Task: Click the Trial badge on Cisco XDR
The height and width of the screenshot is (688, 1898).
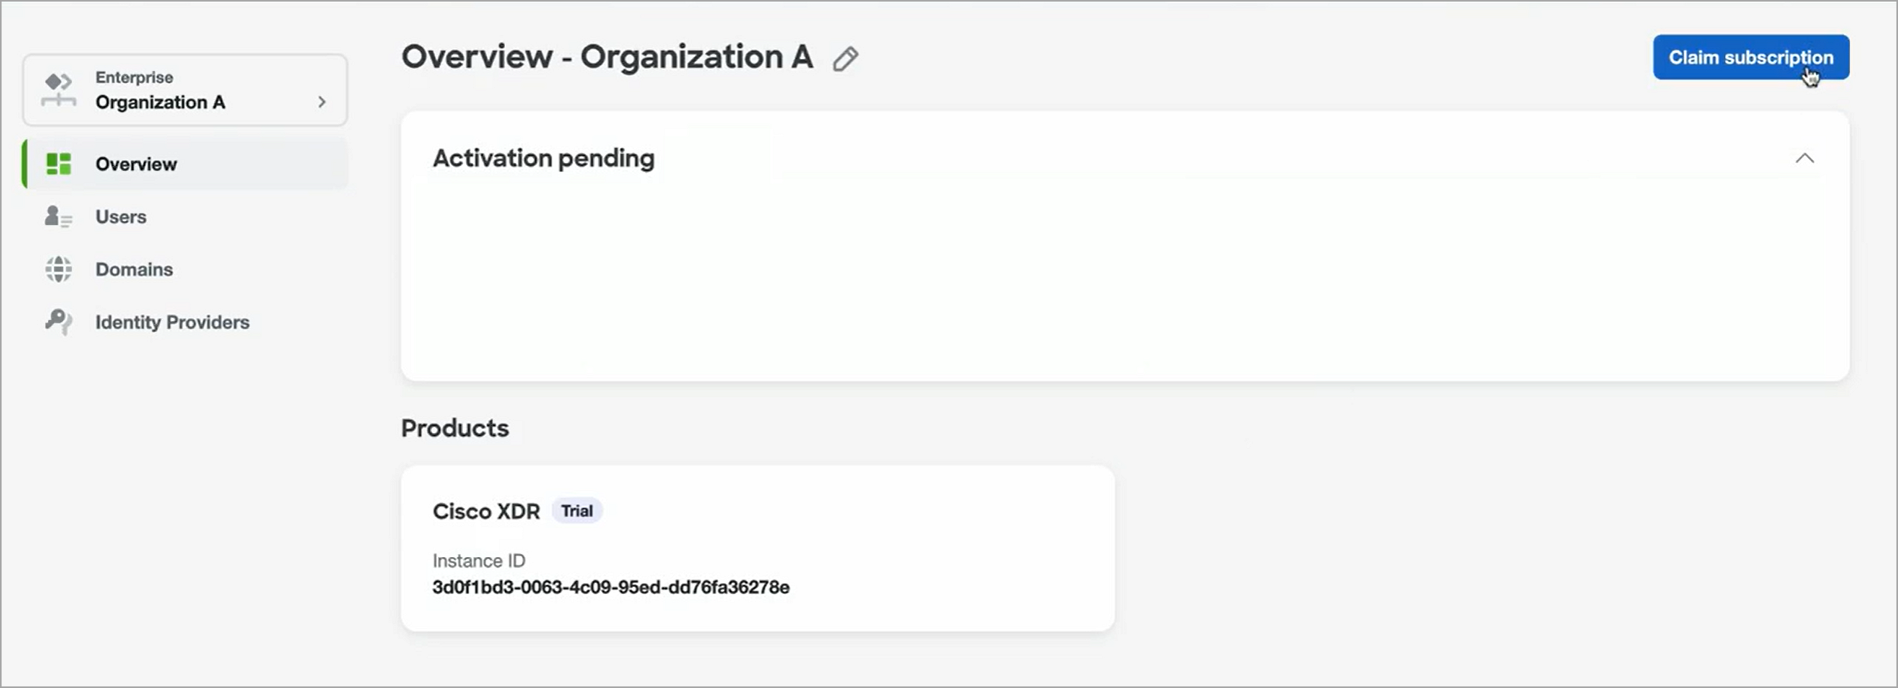Action: [x=577, y=511]
